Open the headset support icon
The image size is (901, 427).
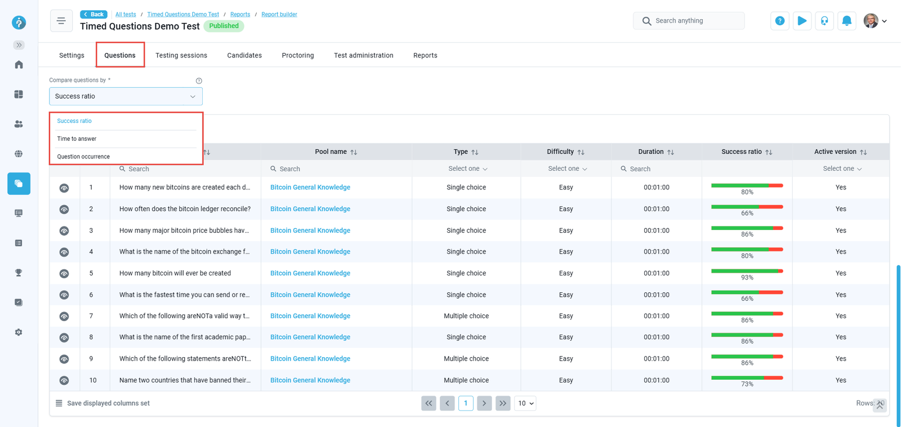pos(824,21)
